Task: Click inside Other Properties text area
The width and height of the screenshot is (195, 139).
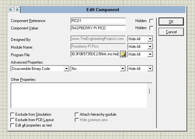Action: [x=79, y=95]
